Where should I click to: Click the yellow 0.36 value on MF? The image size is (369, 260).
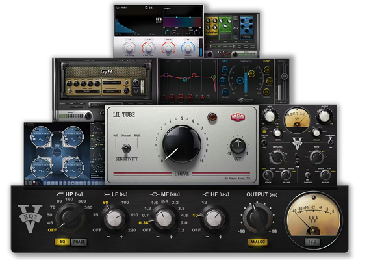[x=144, y=222]
